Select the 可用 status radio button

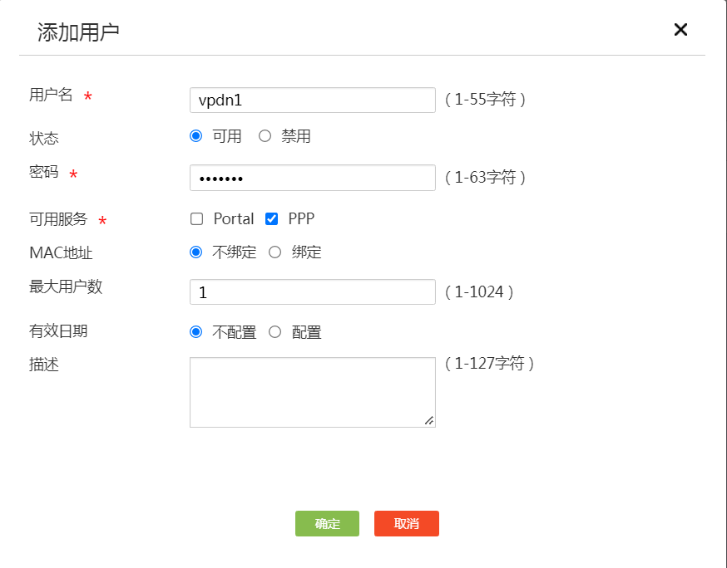click(196, 136)
